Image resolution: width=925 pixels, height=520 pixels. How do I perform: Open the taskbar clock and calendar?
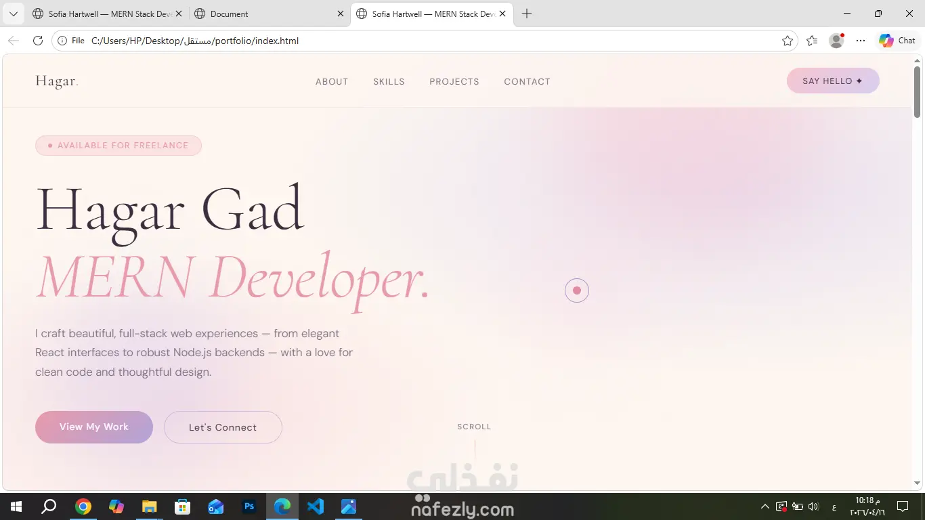click(x=867, y=506)
